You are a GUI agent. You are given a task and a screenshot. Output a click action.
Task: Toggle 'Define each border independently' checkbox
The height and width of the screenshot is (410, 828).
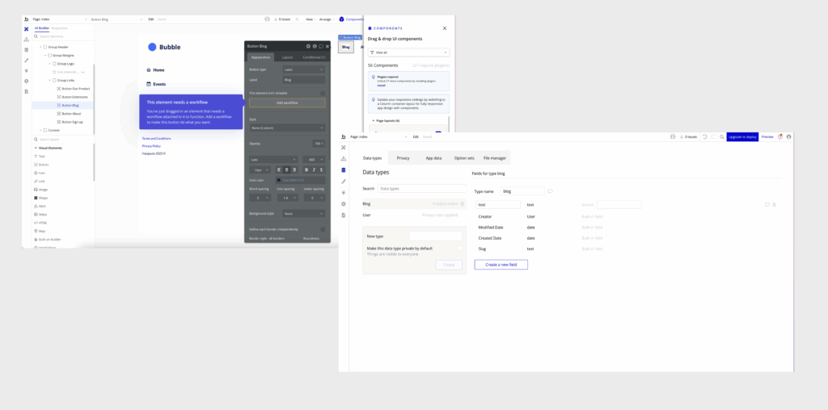tap(323, 229)
